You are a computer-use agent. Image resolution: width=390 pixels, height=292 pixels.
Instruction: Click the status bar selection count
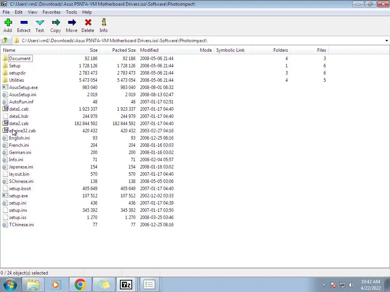[24, 273]
